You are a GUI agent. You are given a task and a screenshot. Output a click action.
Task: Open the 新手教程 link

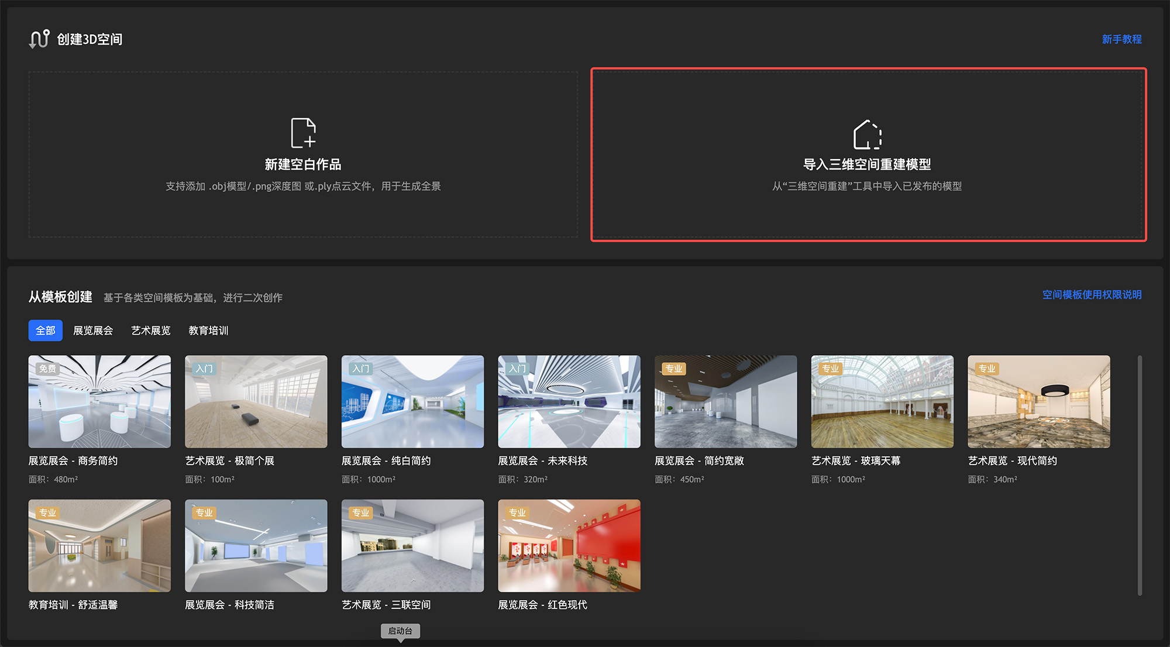pyautogui.click(x=1121, y=39)
